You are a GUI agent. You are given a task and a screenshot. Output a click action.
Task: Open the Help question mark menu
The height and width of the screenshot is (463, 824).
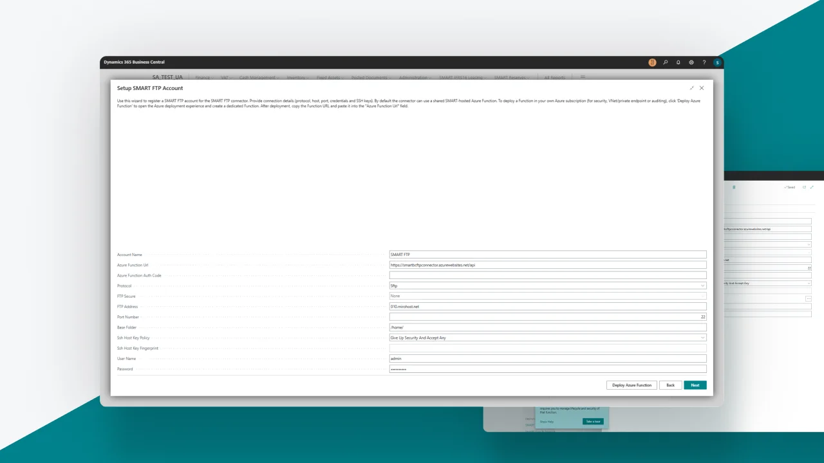704,62
